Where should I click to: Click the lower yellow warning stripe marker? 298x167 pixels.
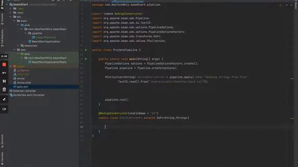pos(292,119)
